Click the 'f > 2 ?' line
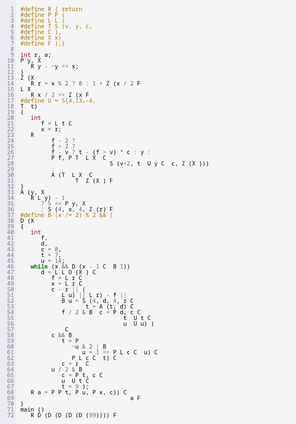 click(63, 146)
